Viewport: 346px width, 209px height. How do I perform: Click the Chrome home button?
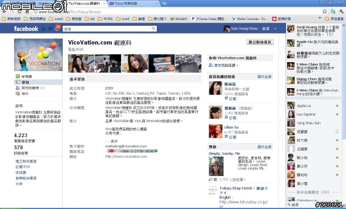27,11
